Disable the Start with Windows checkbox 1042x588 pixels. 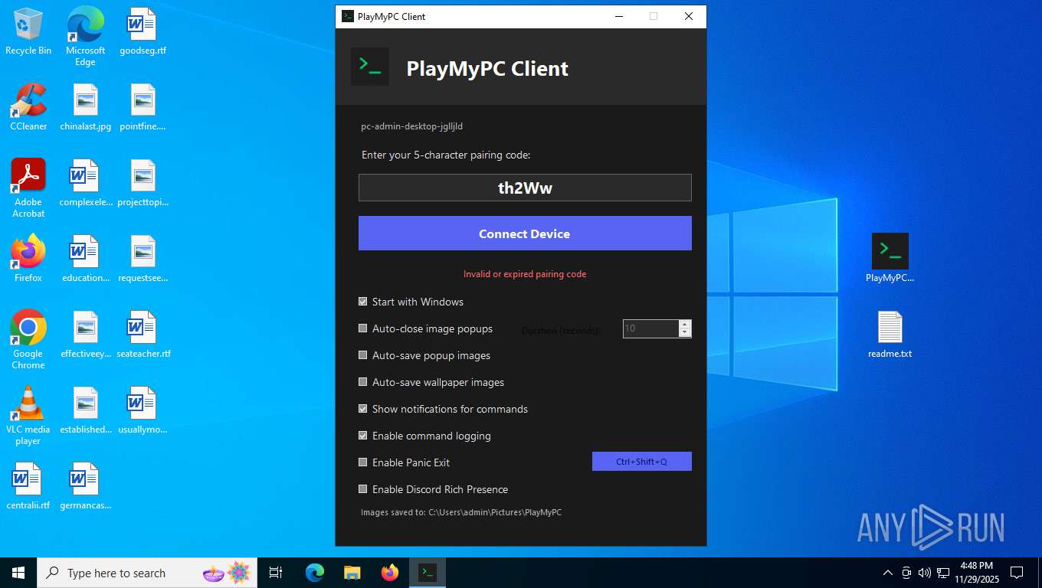(363, 302)
